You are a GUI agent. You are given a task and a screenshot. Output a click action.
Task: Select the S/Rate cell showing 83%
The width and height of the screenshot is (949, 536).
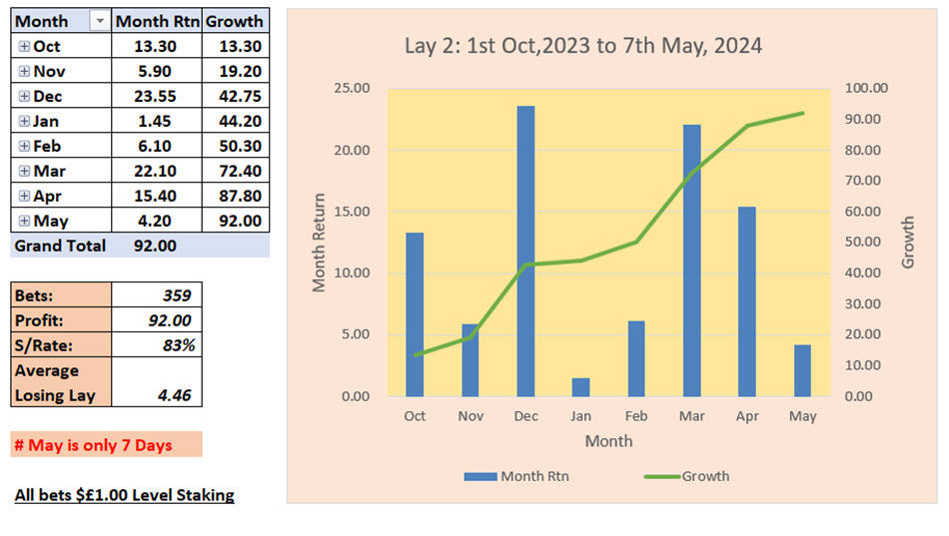tap(156, 344)
